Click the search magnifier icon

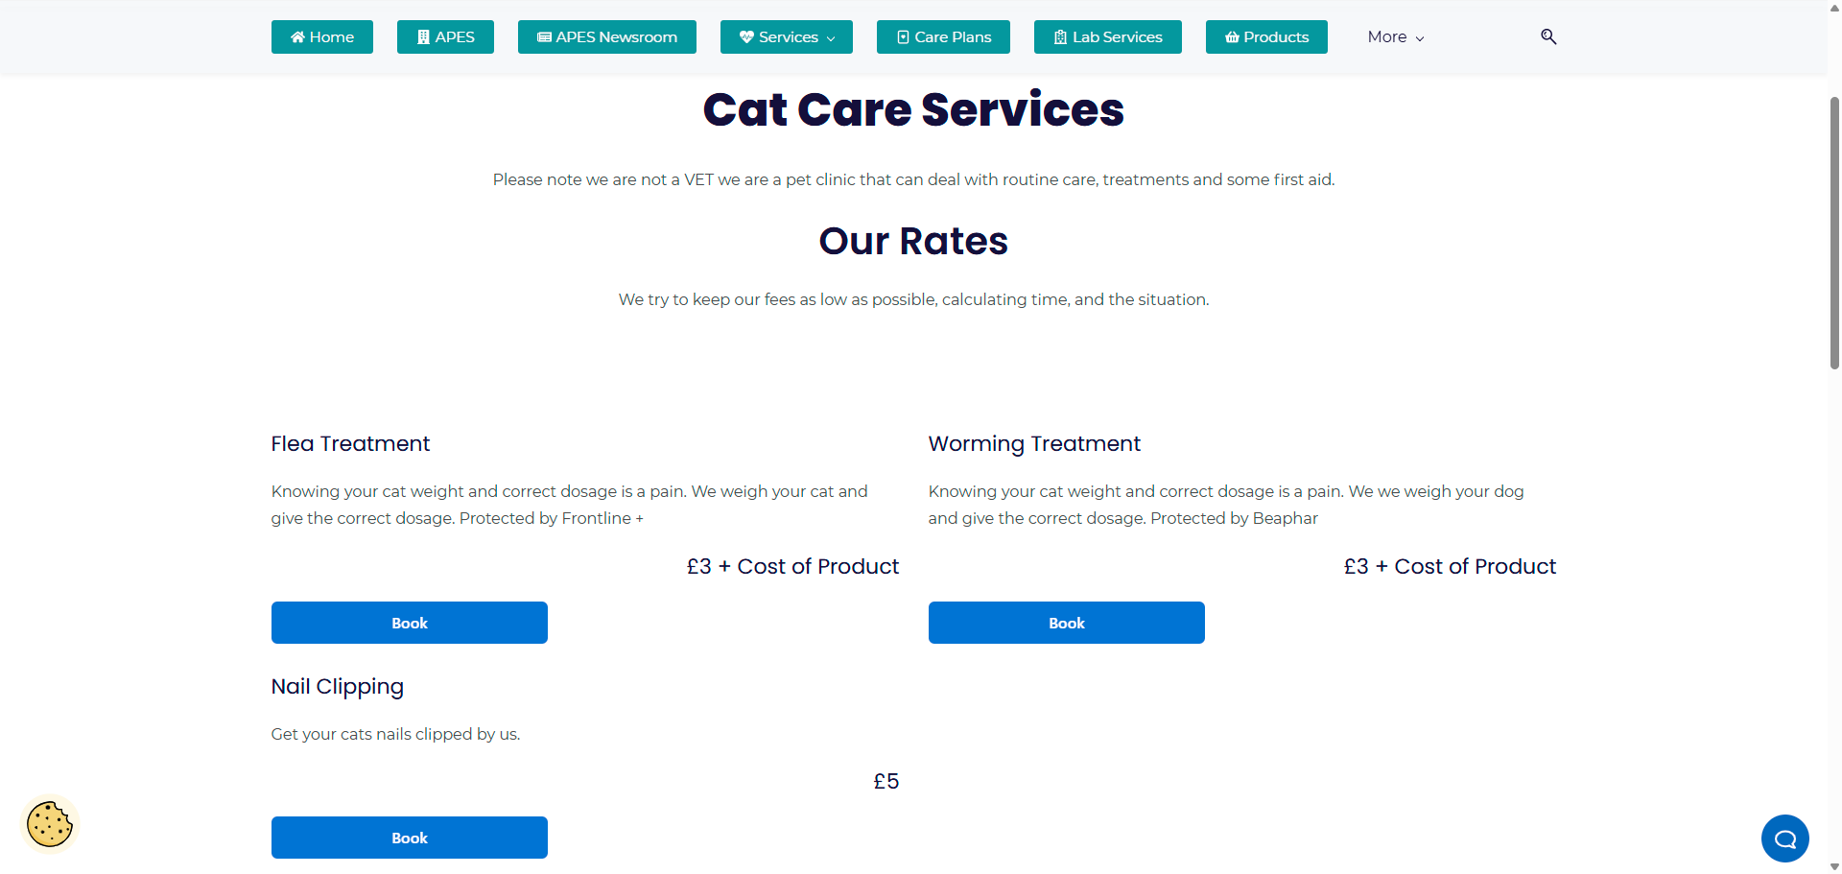click(1548, 36)
